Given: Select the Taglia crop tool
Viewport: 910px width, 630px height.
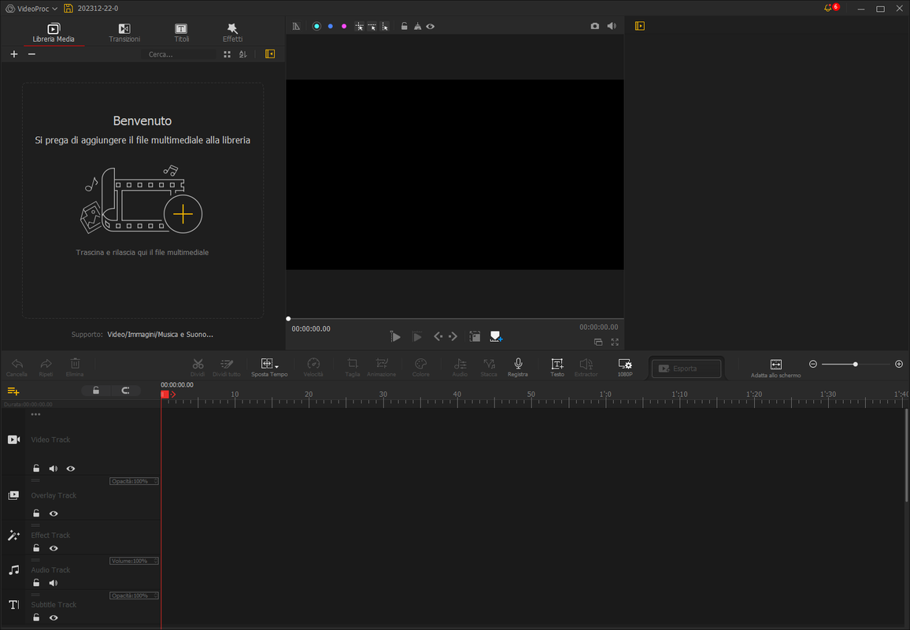Looking at the screenshot, I should click(x=353, y=368).
